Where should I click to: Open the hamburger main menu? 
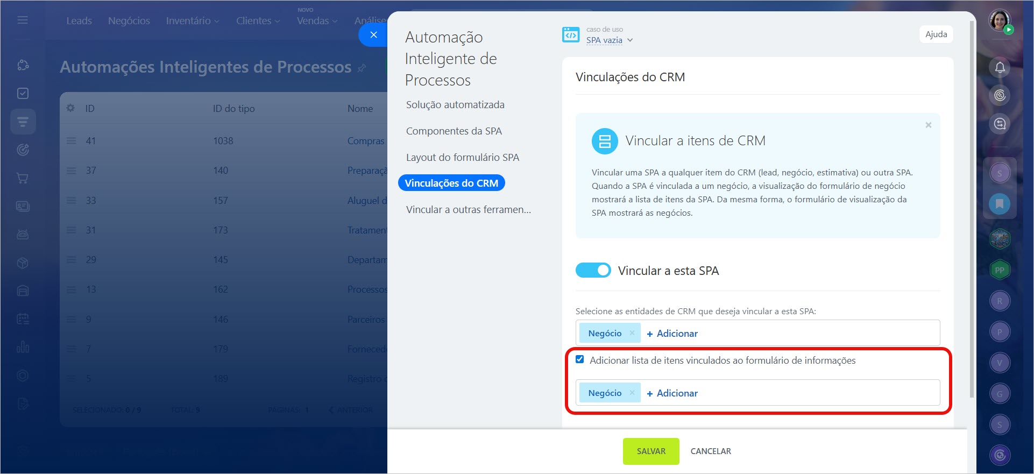coord(23,20)
